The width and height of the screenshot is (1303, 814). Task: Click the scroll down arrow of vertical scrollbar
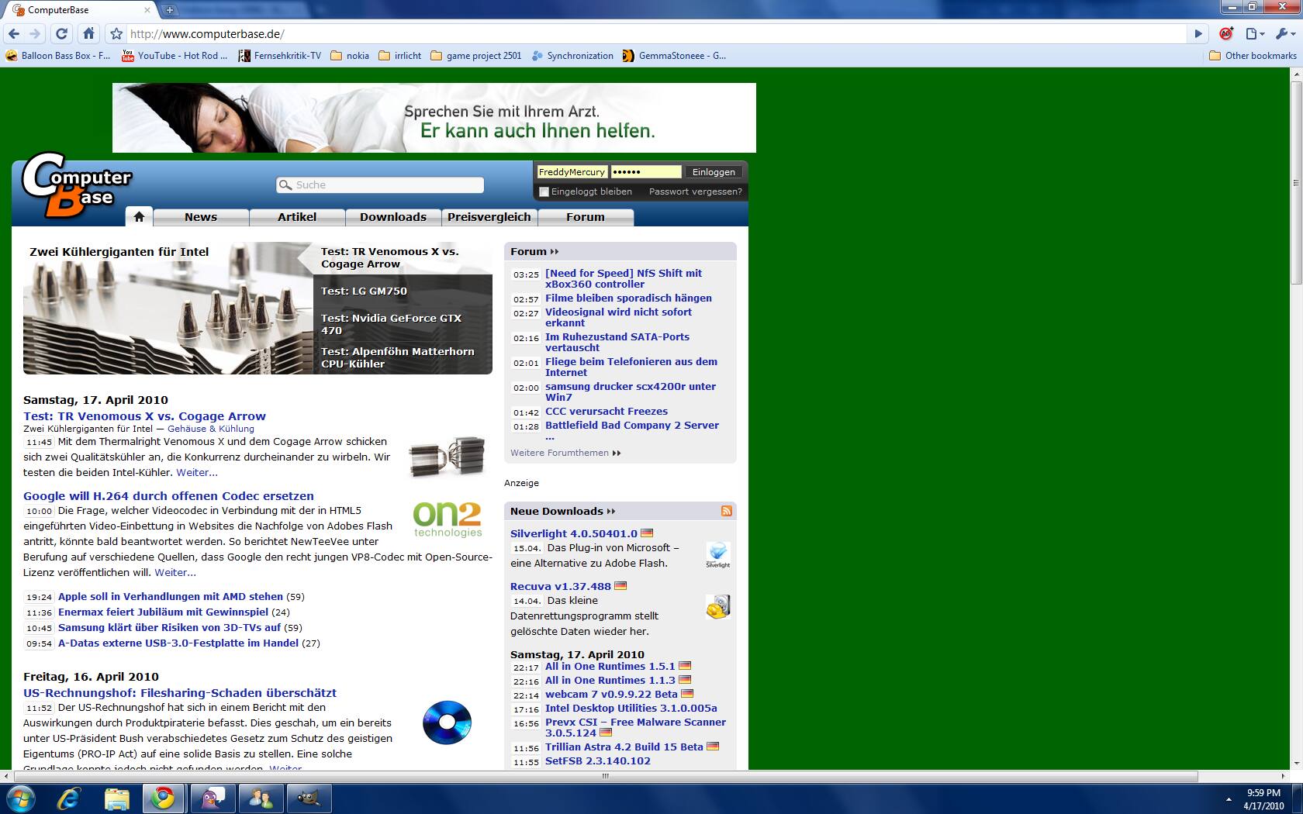pyautogui.click(x=1295, y=763)
